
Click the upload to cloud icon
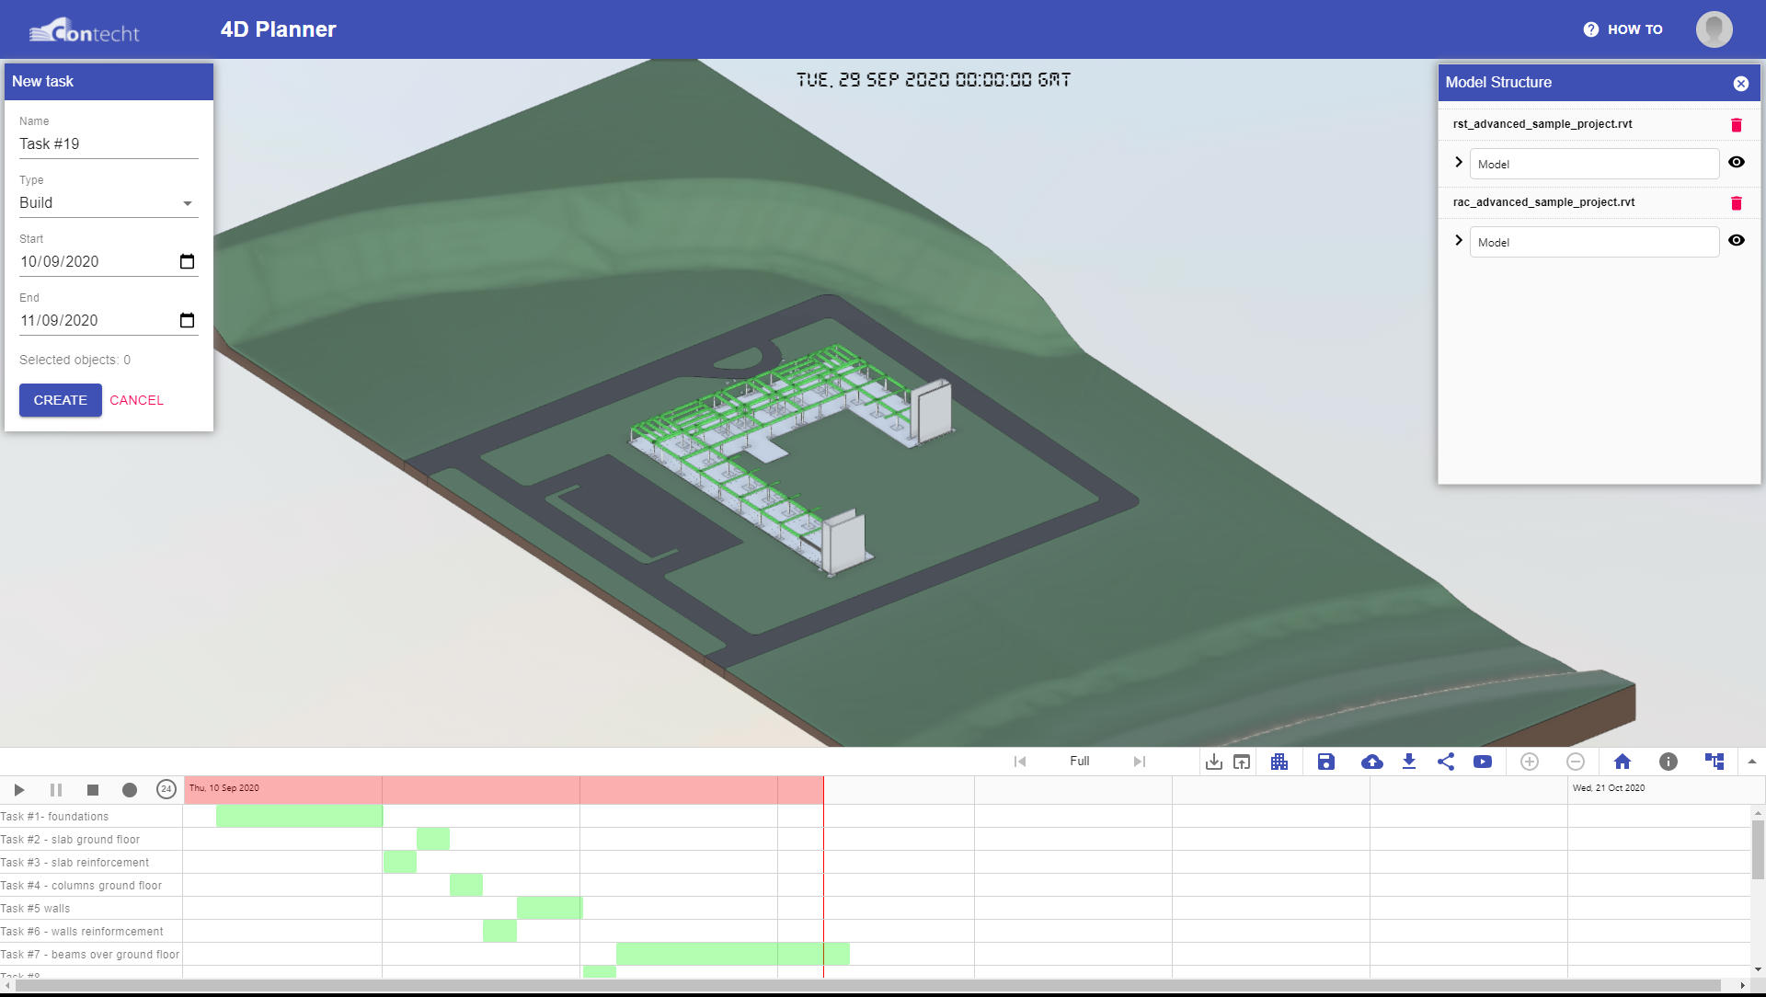click(x=1370, y=761)
